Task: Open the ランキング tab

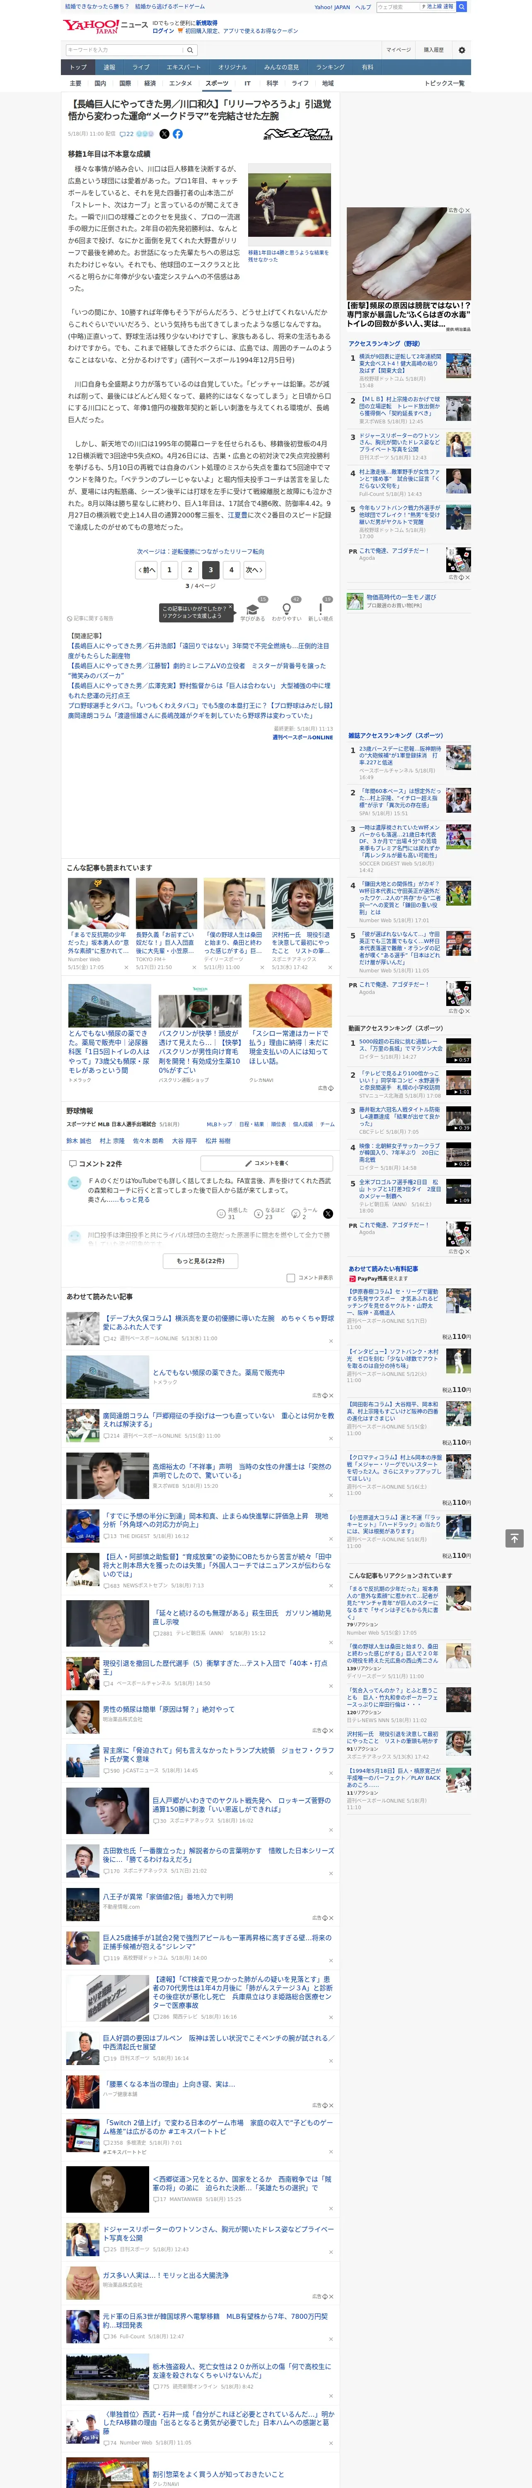Action: (330, 68)
